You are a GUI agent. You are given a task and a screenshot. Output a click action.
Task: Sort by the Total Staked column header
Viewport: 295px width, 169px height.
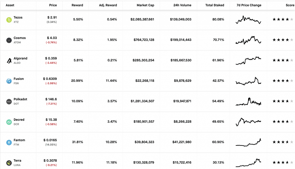click(215, 5)
